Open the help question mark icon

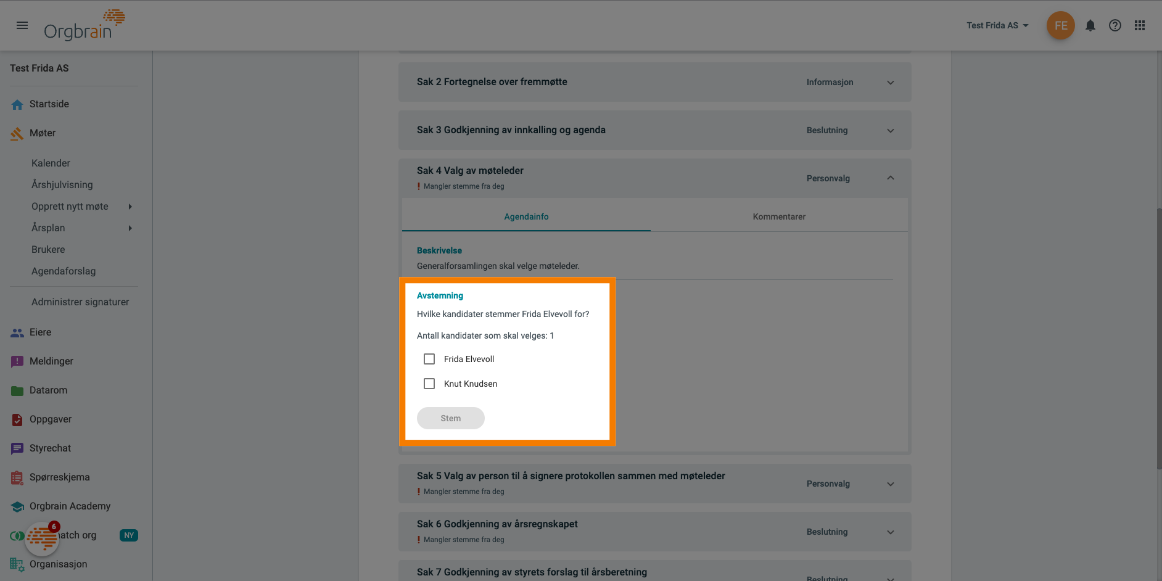1115,25
